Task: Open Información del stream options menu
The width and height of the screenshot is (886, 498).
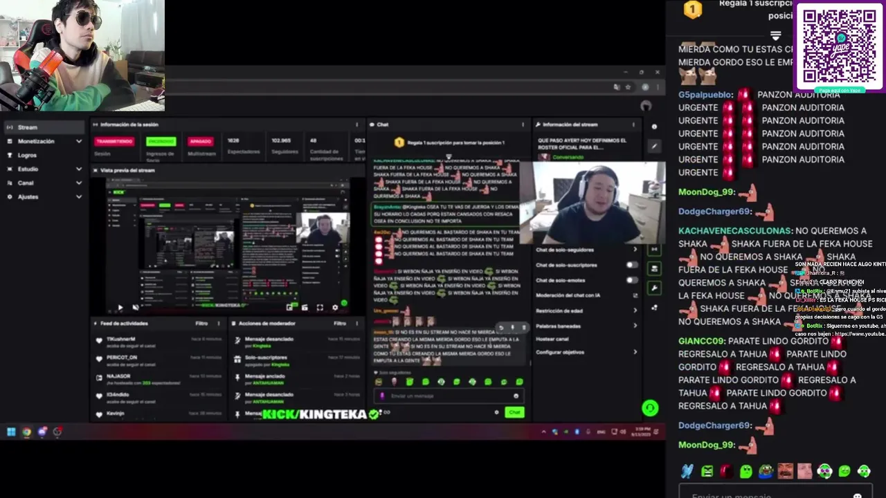Action: pyautogui.click(x=633, y=124)
